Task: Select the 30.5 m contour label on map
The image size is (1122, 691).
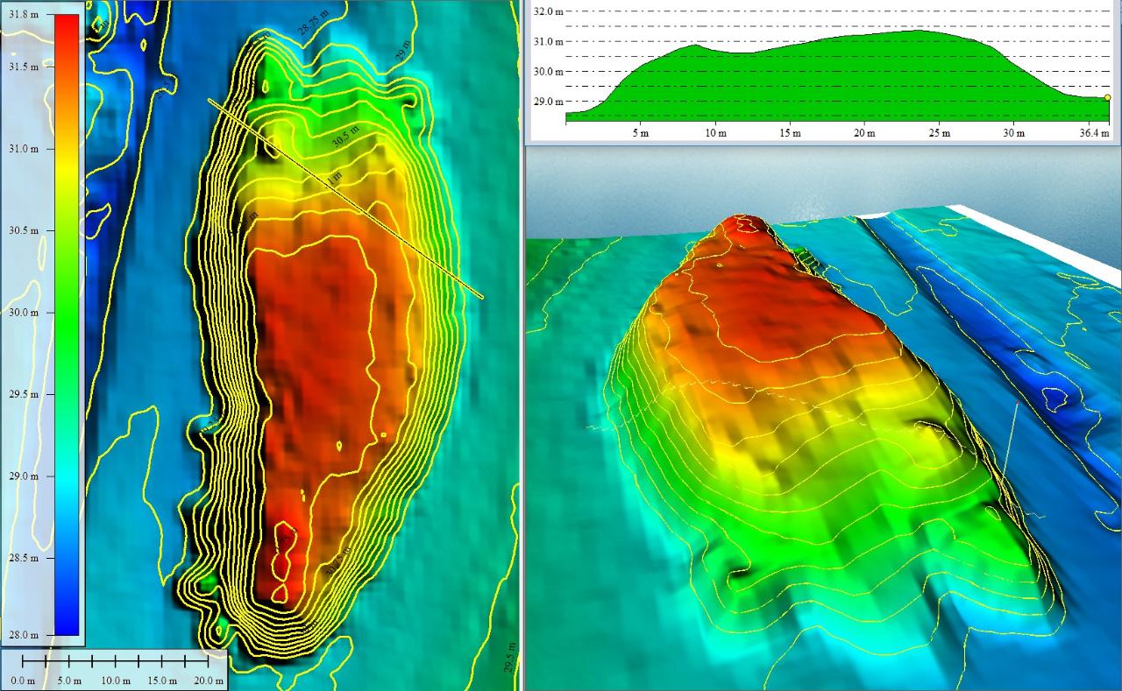Action: click(x=345, y=138)
